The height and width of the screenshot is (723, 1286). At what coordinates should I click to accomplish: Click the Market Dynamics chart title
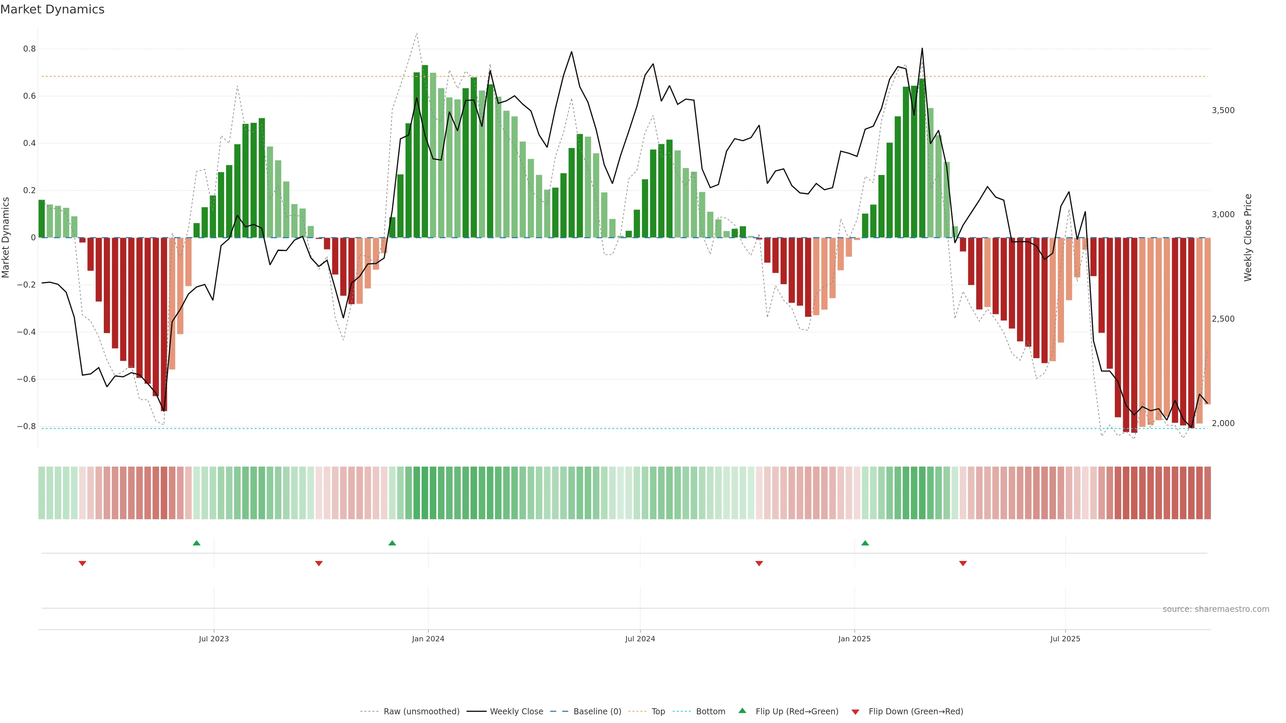coord(53,9)
